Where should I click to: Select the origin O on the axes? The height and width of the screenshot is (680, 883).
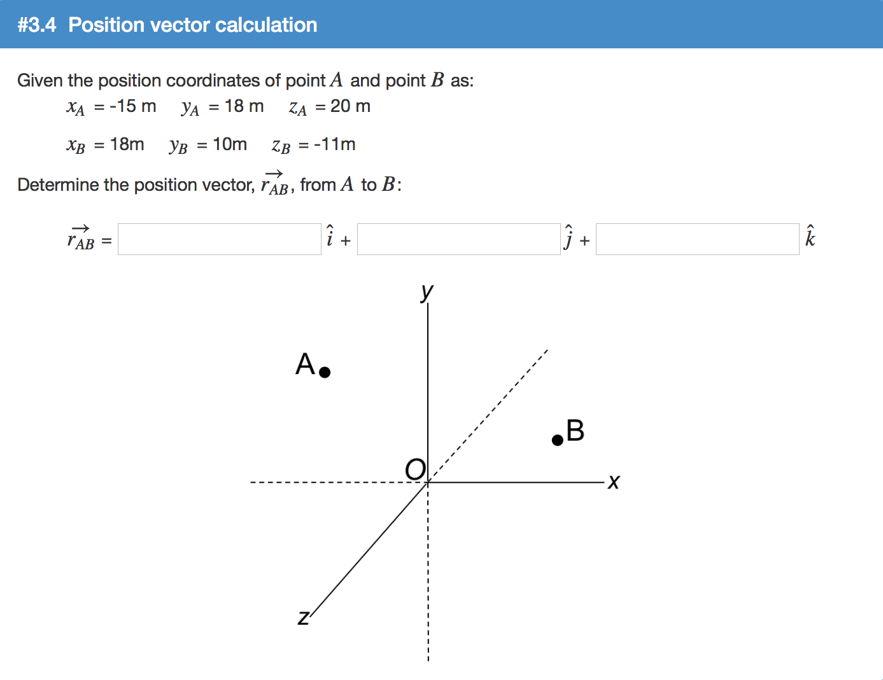(415, 469)
